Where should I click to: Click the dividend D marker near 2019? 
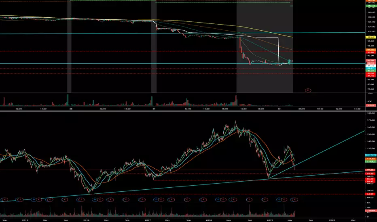tap(279, 199)
